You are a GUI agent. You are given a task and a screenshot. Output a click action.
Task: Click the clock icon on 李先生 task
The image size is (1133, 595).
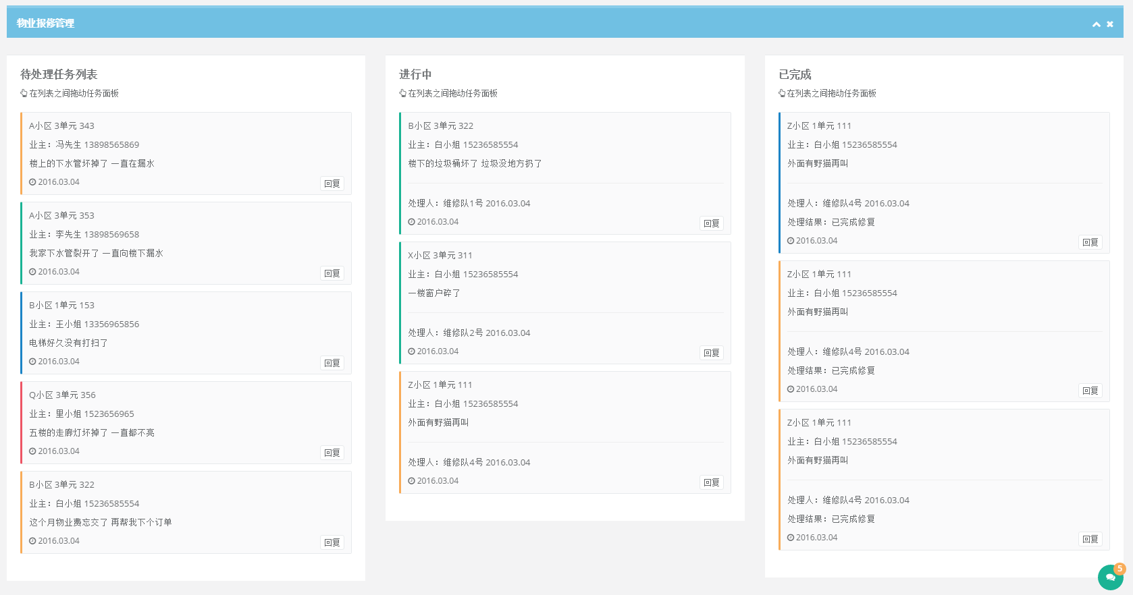[32, 272]
